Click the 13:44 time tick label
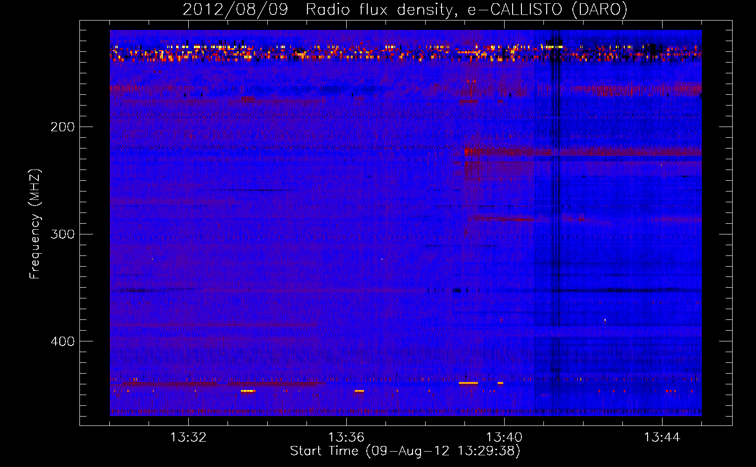 (x=662, y=438)
